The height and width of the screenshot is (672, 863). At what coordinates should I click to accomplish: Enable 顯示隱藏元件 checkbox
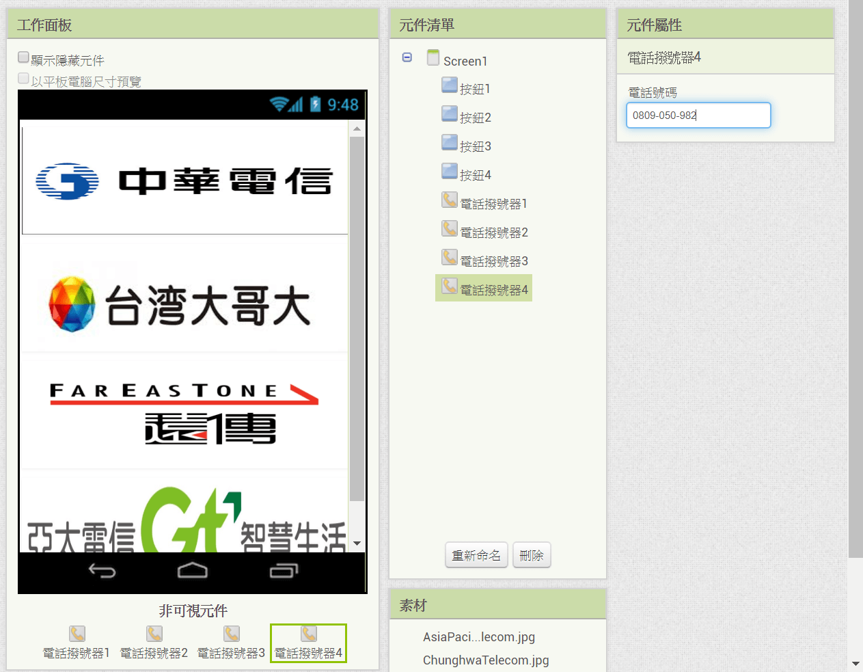pos(23,57)
